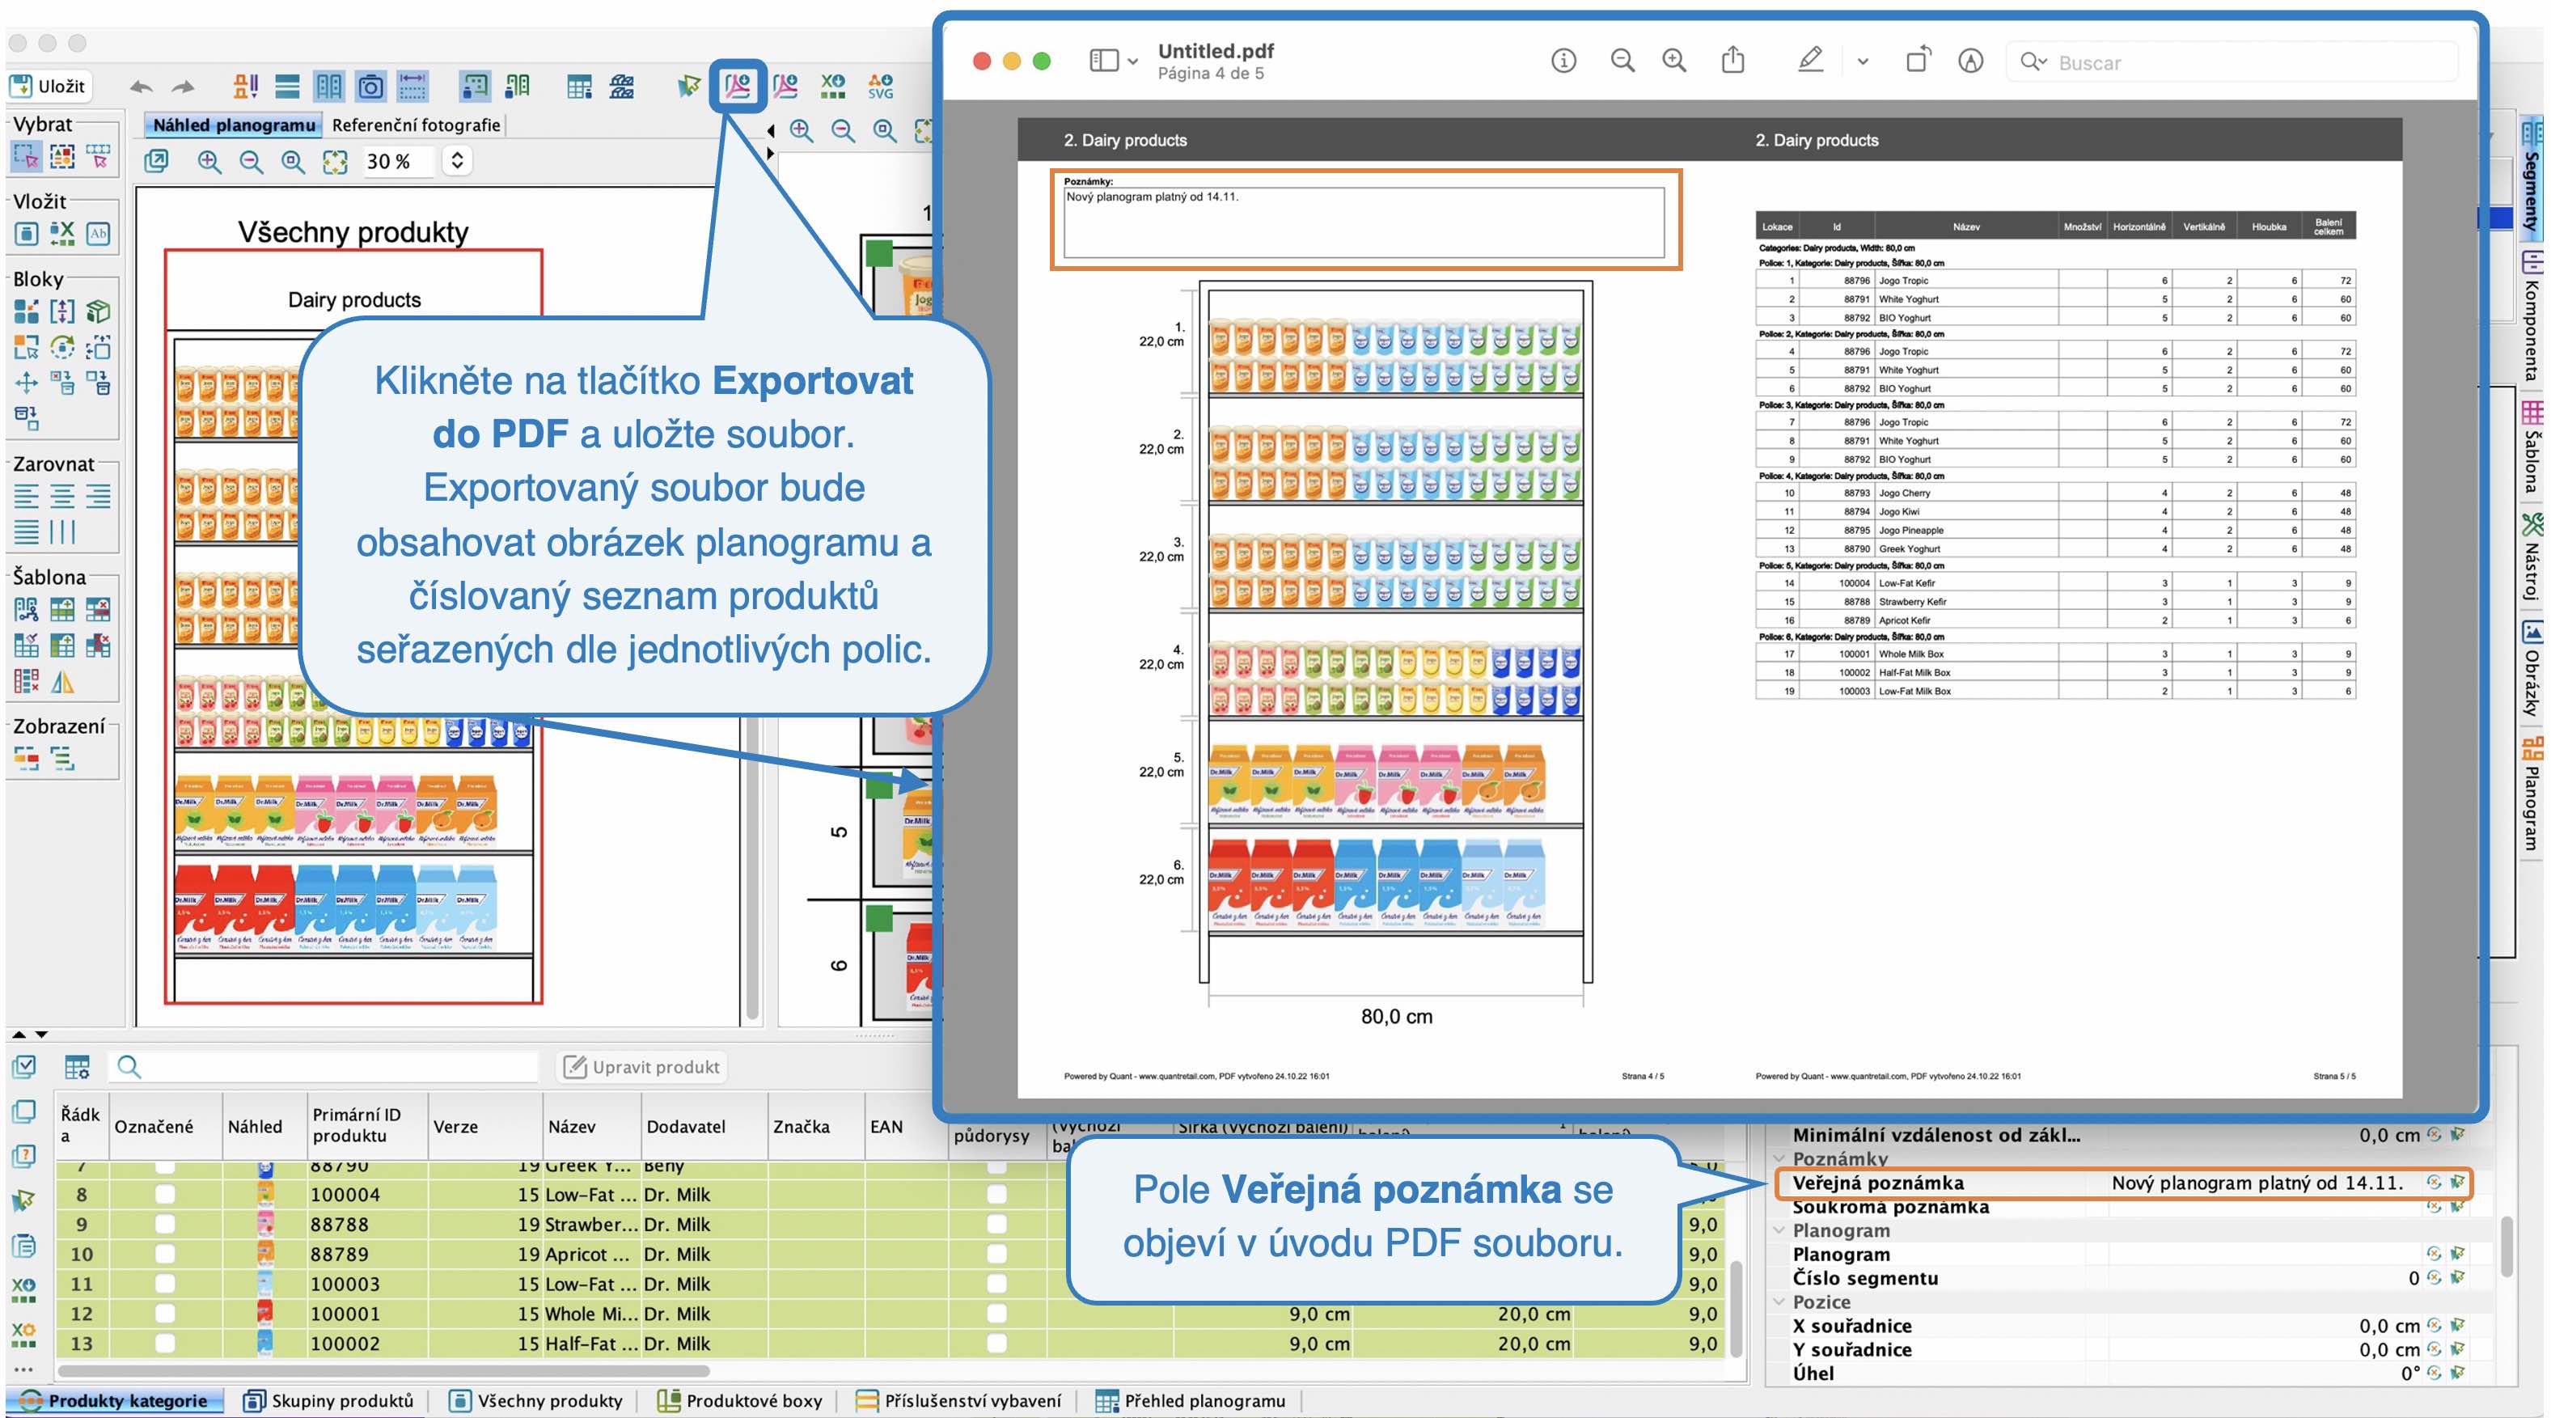Click the table columns icon beside search
Screen dimensions: 2551x1418
[76, 1066]
